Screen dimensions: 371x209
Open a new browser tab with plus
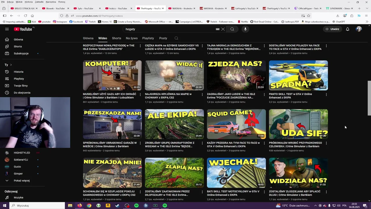coord(359,8)
